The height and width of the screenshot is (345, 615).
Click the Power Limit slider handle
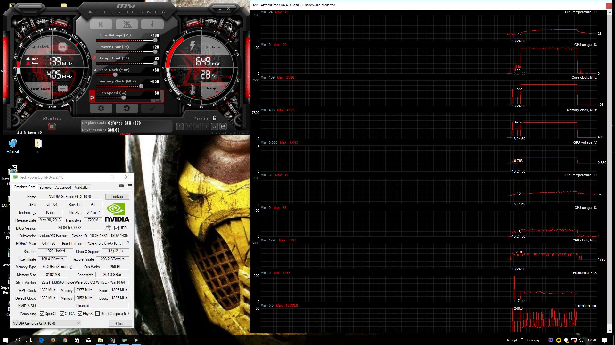click(x=155, y=52)
